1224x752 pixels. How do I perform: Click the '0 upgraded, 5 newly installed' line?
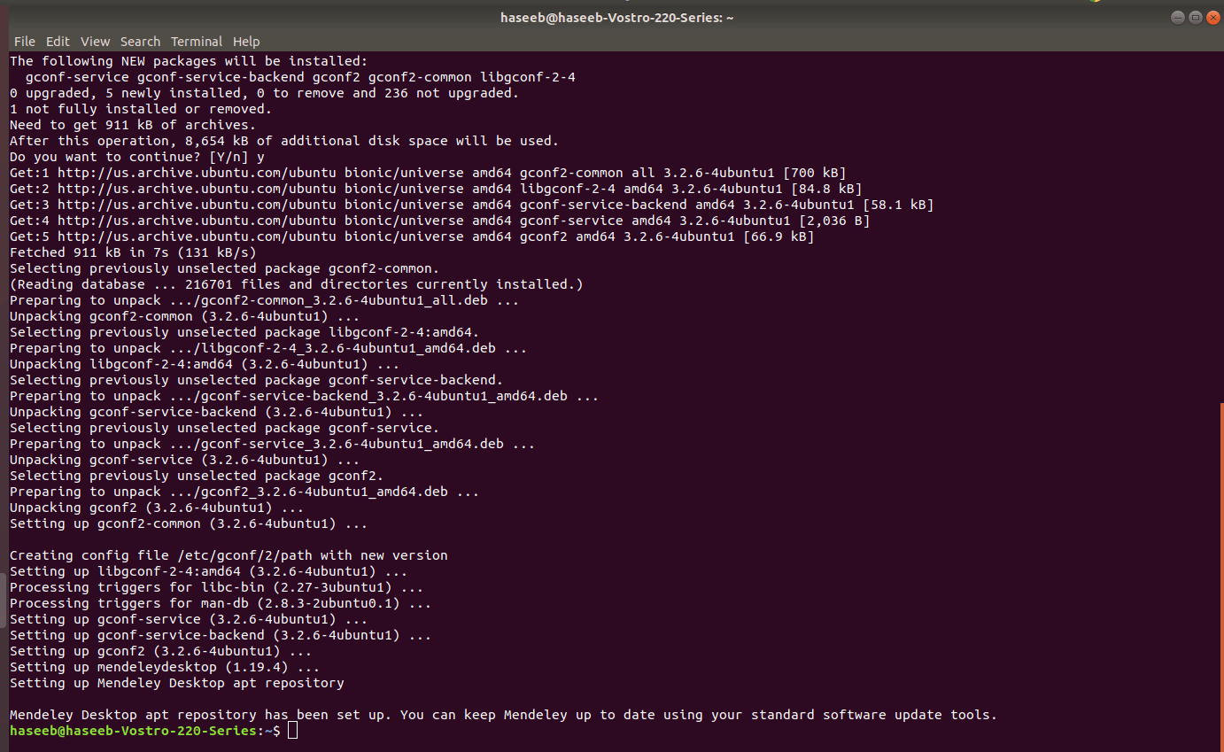265,93
